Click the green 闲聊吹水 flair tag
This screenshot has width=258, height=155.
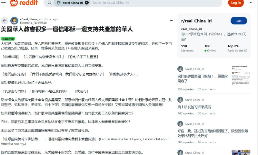pos(8,39)
